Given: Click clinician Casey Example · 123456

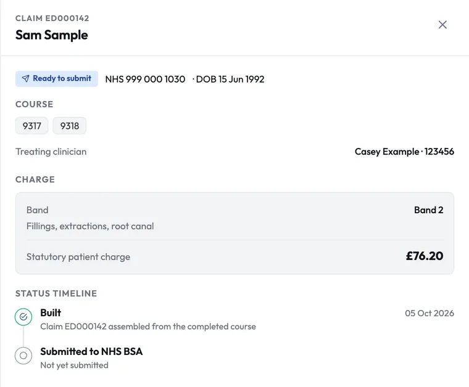Looking at the screenshot, I should tap(404, 152).
